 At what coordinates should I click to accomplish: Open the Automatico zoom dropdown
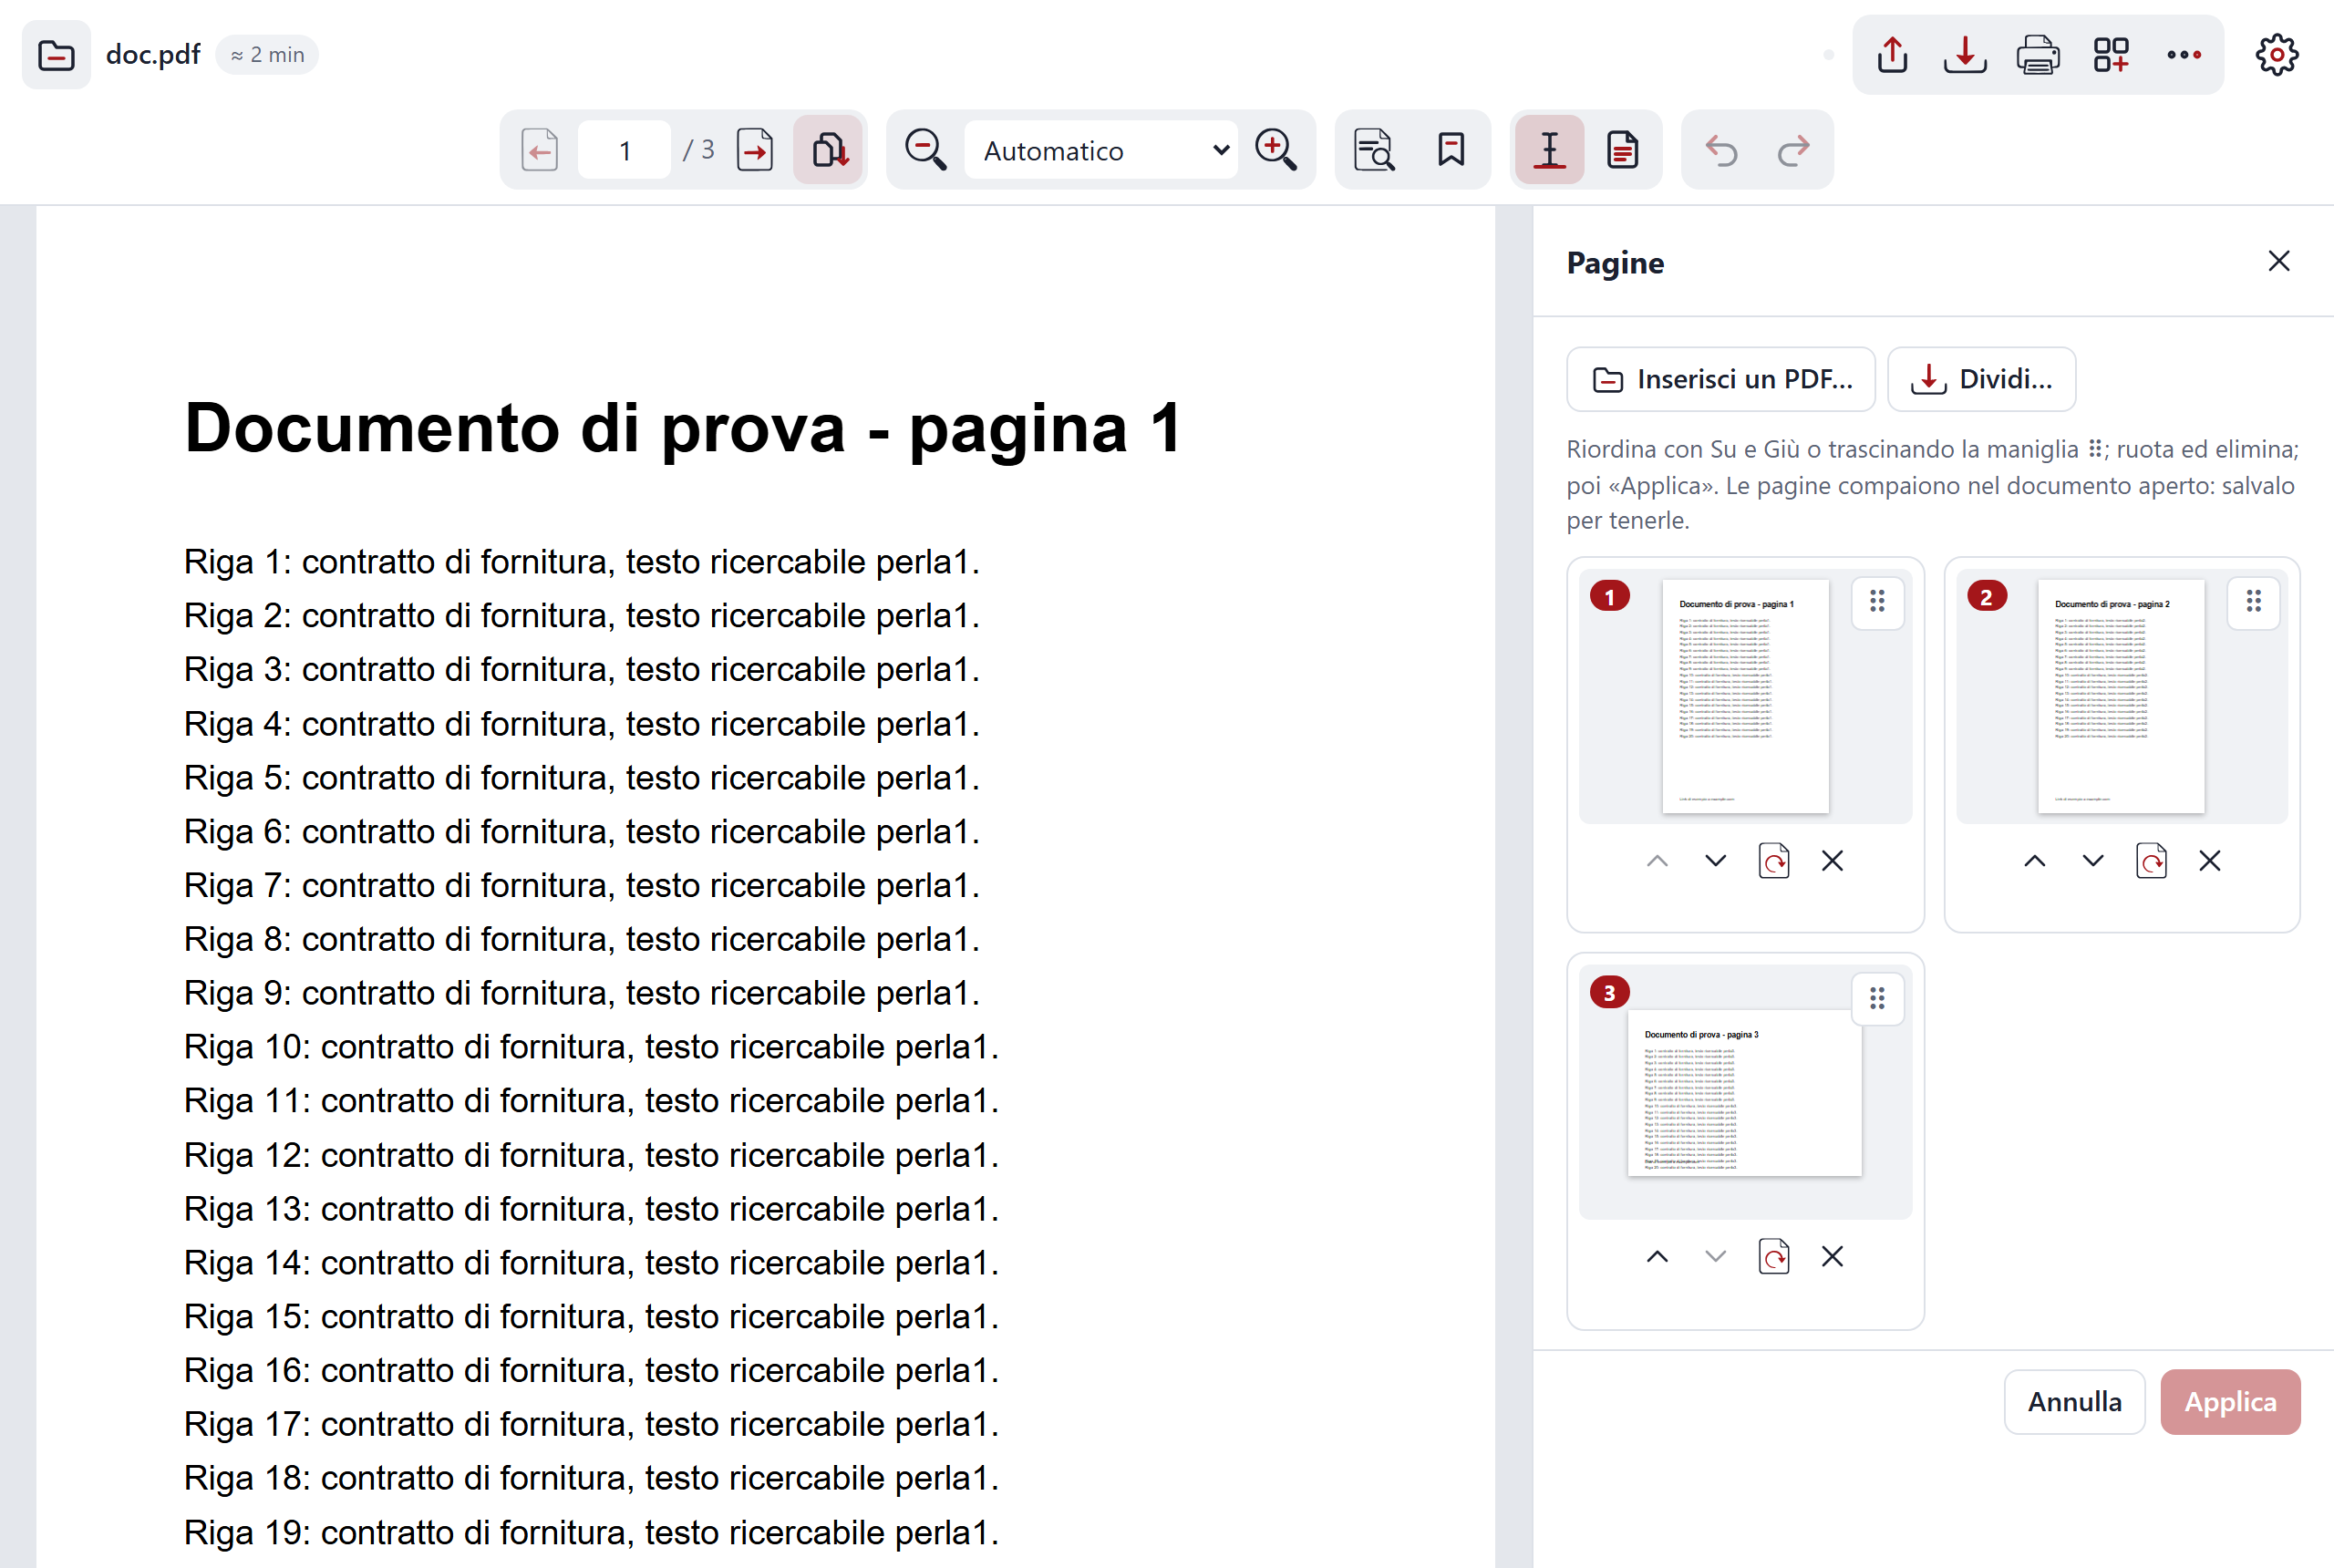click(1101, 151)
